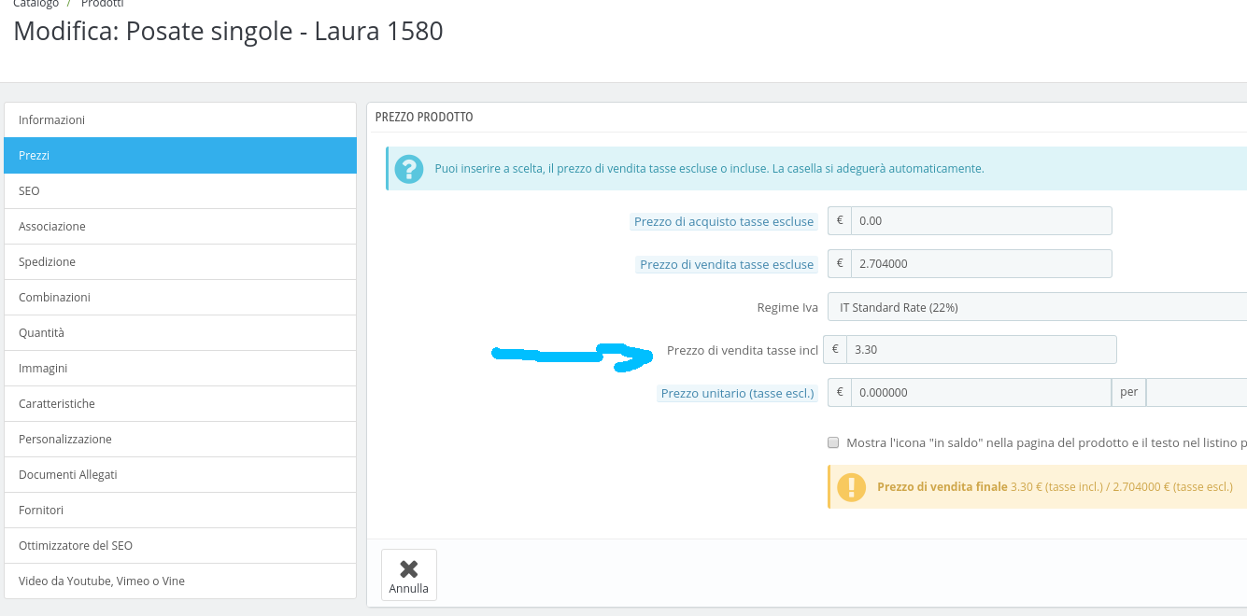Open the Personalizzazione tab
This screenshot has height=616, width=1247.
pos(180,440)
